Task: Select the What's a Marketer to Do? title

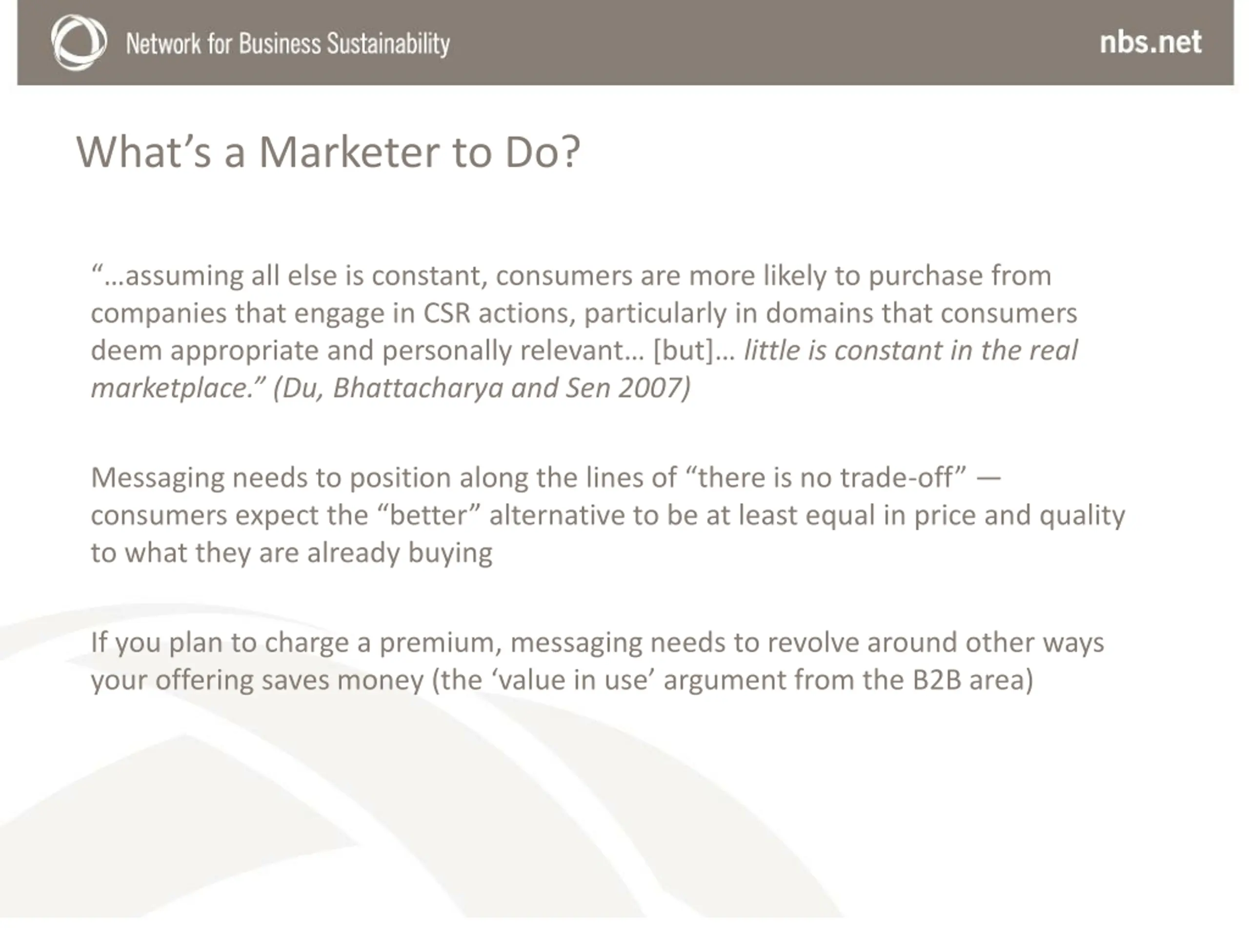Action: coord(328,152)
